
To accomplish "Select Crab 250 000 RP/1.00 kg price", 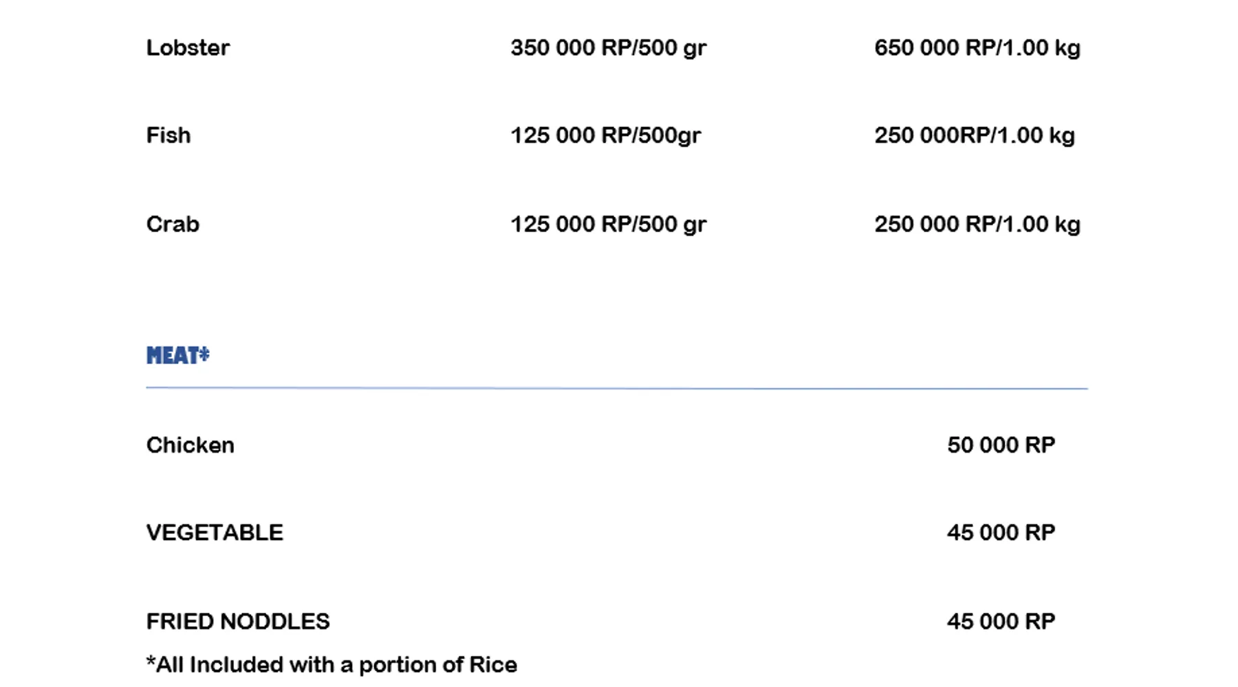I will 977,224.
